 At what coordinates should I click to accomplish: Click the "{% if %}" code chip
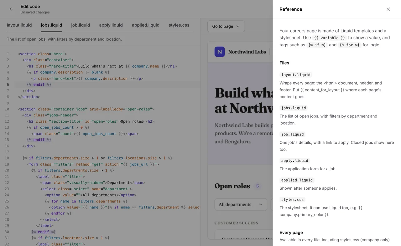(x=317, y=45)
